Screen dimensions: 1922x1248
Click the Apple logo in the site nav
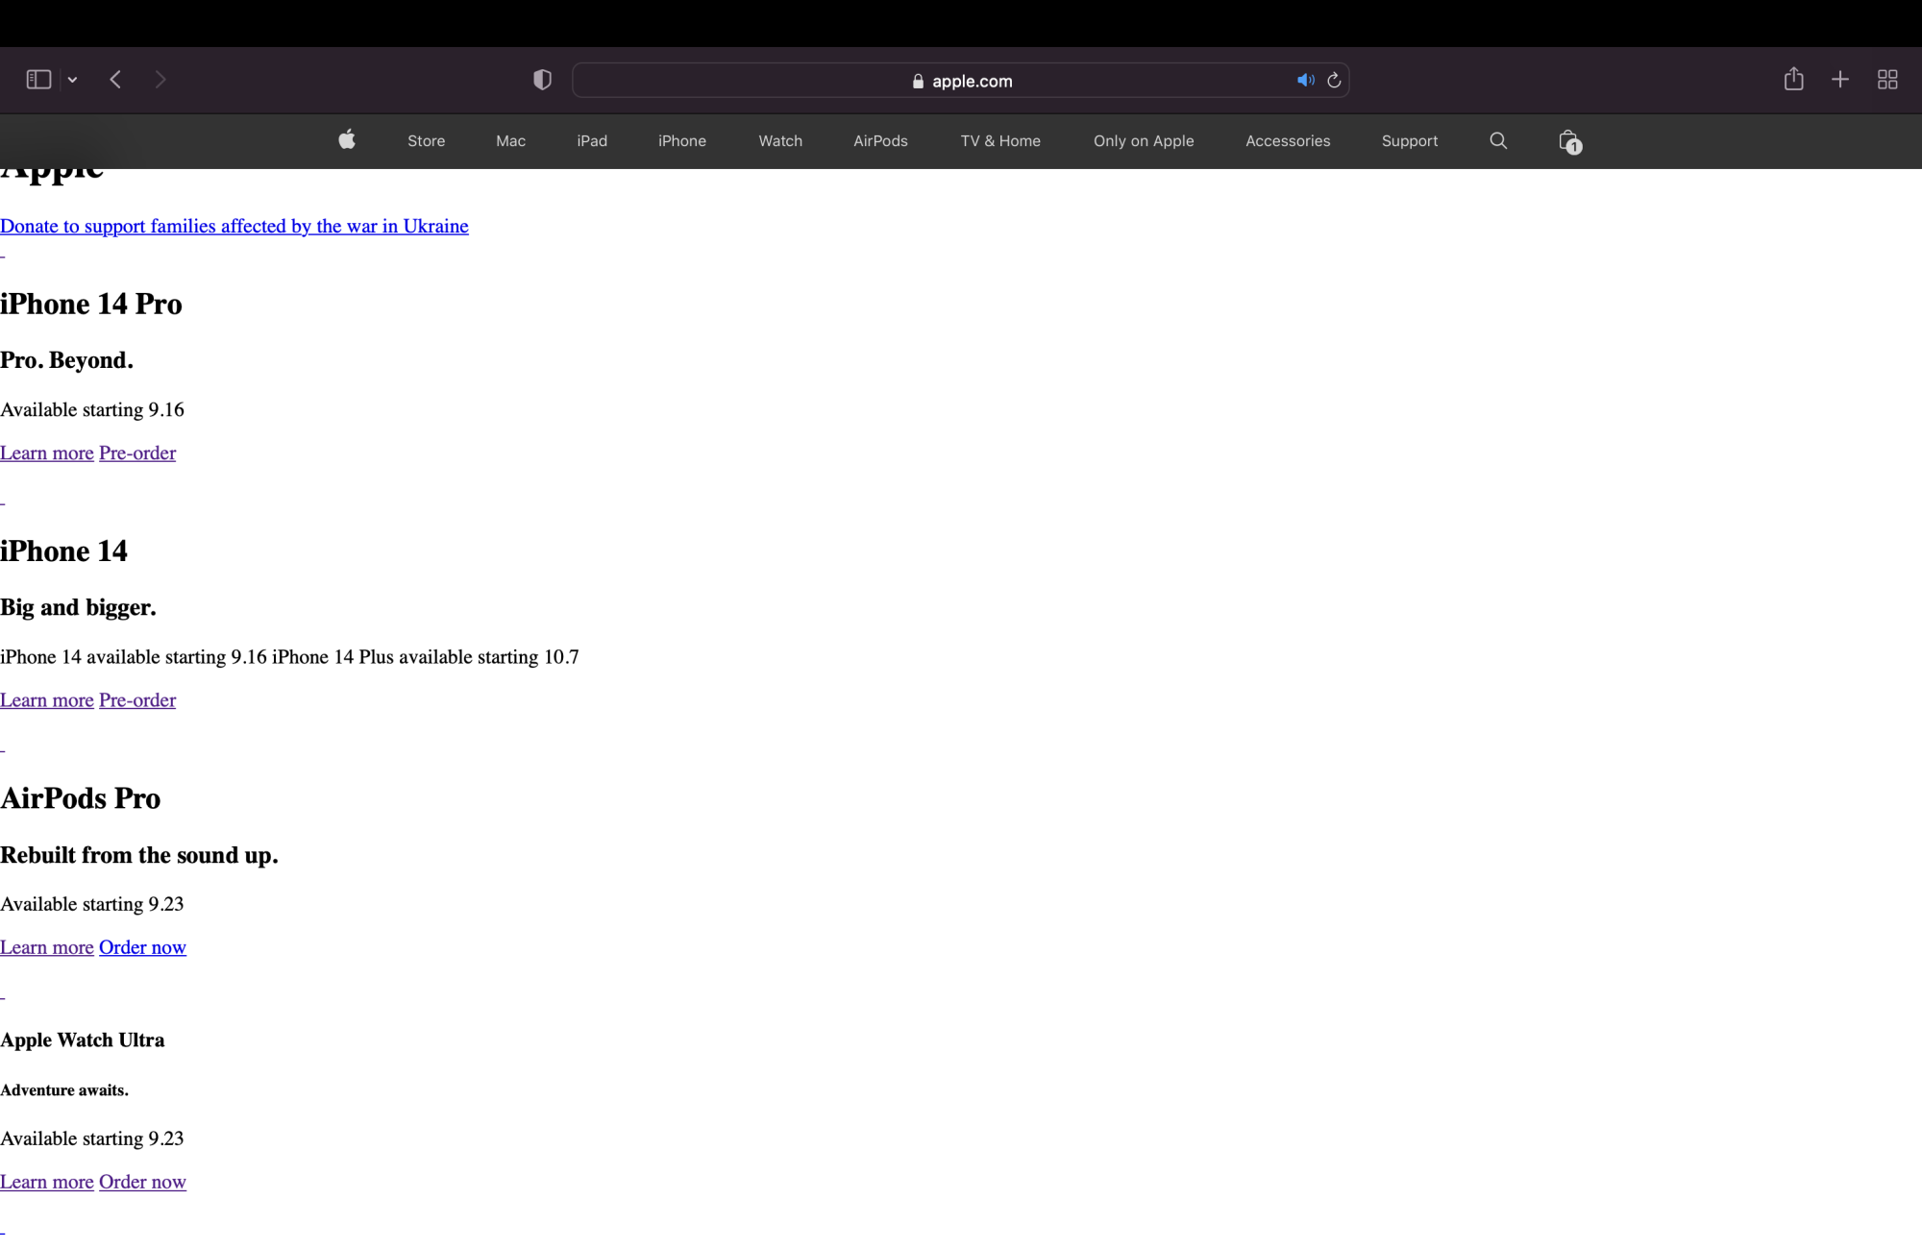(x=347, y=140)
